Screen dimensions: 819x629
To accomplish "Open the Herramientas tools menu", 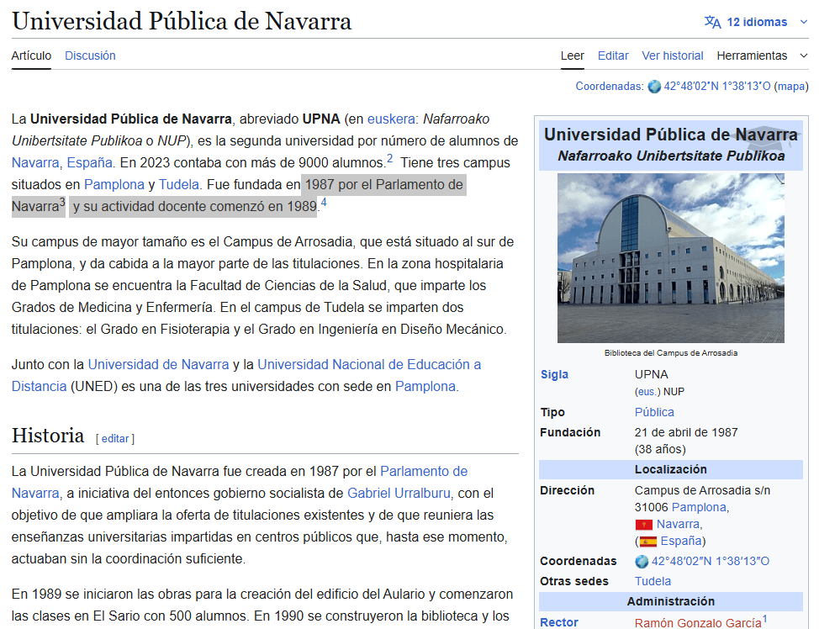I will click(x=752, y=55).
